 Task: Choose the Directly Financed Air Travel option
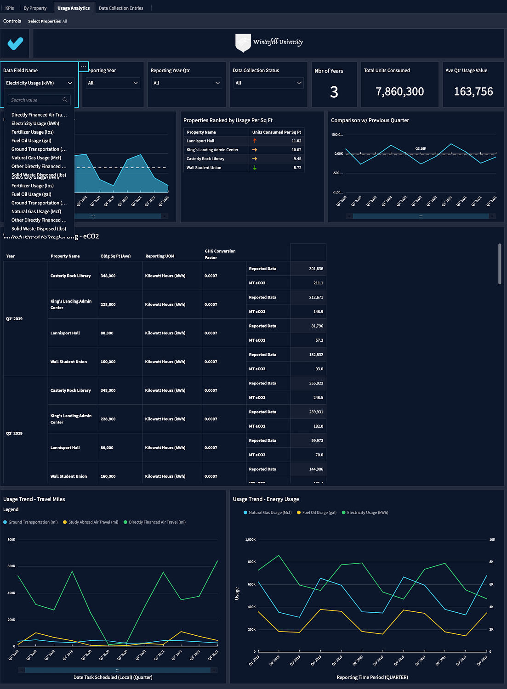pos(39,115)
